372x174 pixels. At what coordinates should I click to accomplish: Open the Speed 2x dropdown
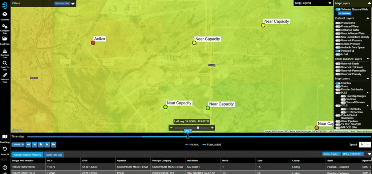tap(364, 144)
